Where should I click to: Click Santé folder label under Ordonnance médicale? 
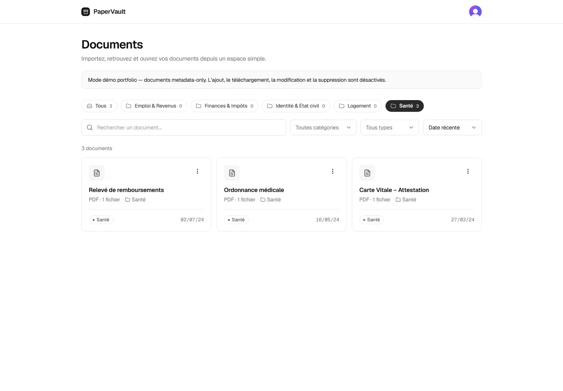[x=271, y=200]
